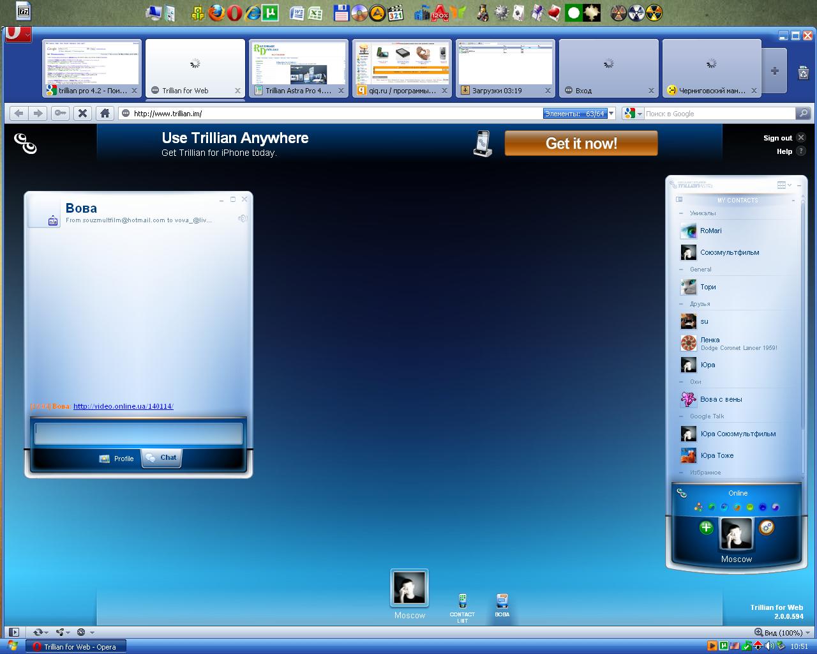
Task: Expand the Избранное contact group
Action: pyautogui.click(x=681, y=473)
